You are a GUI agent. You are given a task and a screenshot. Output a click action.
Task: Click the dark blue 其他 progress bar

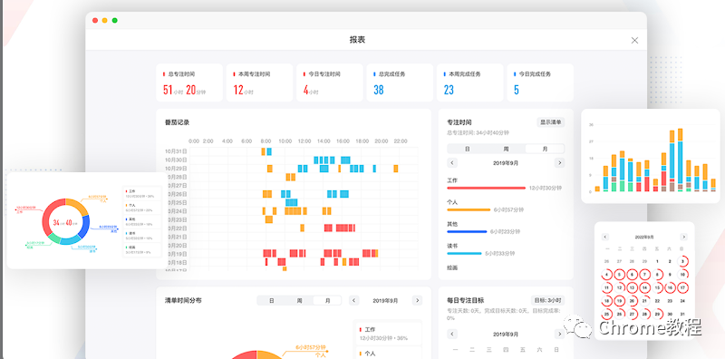click(467, 231)
